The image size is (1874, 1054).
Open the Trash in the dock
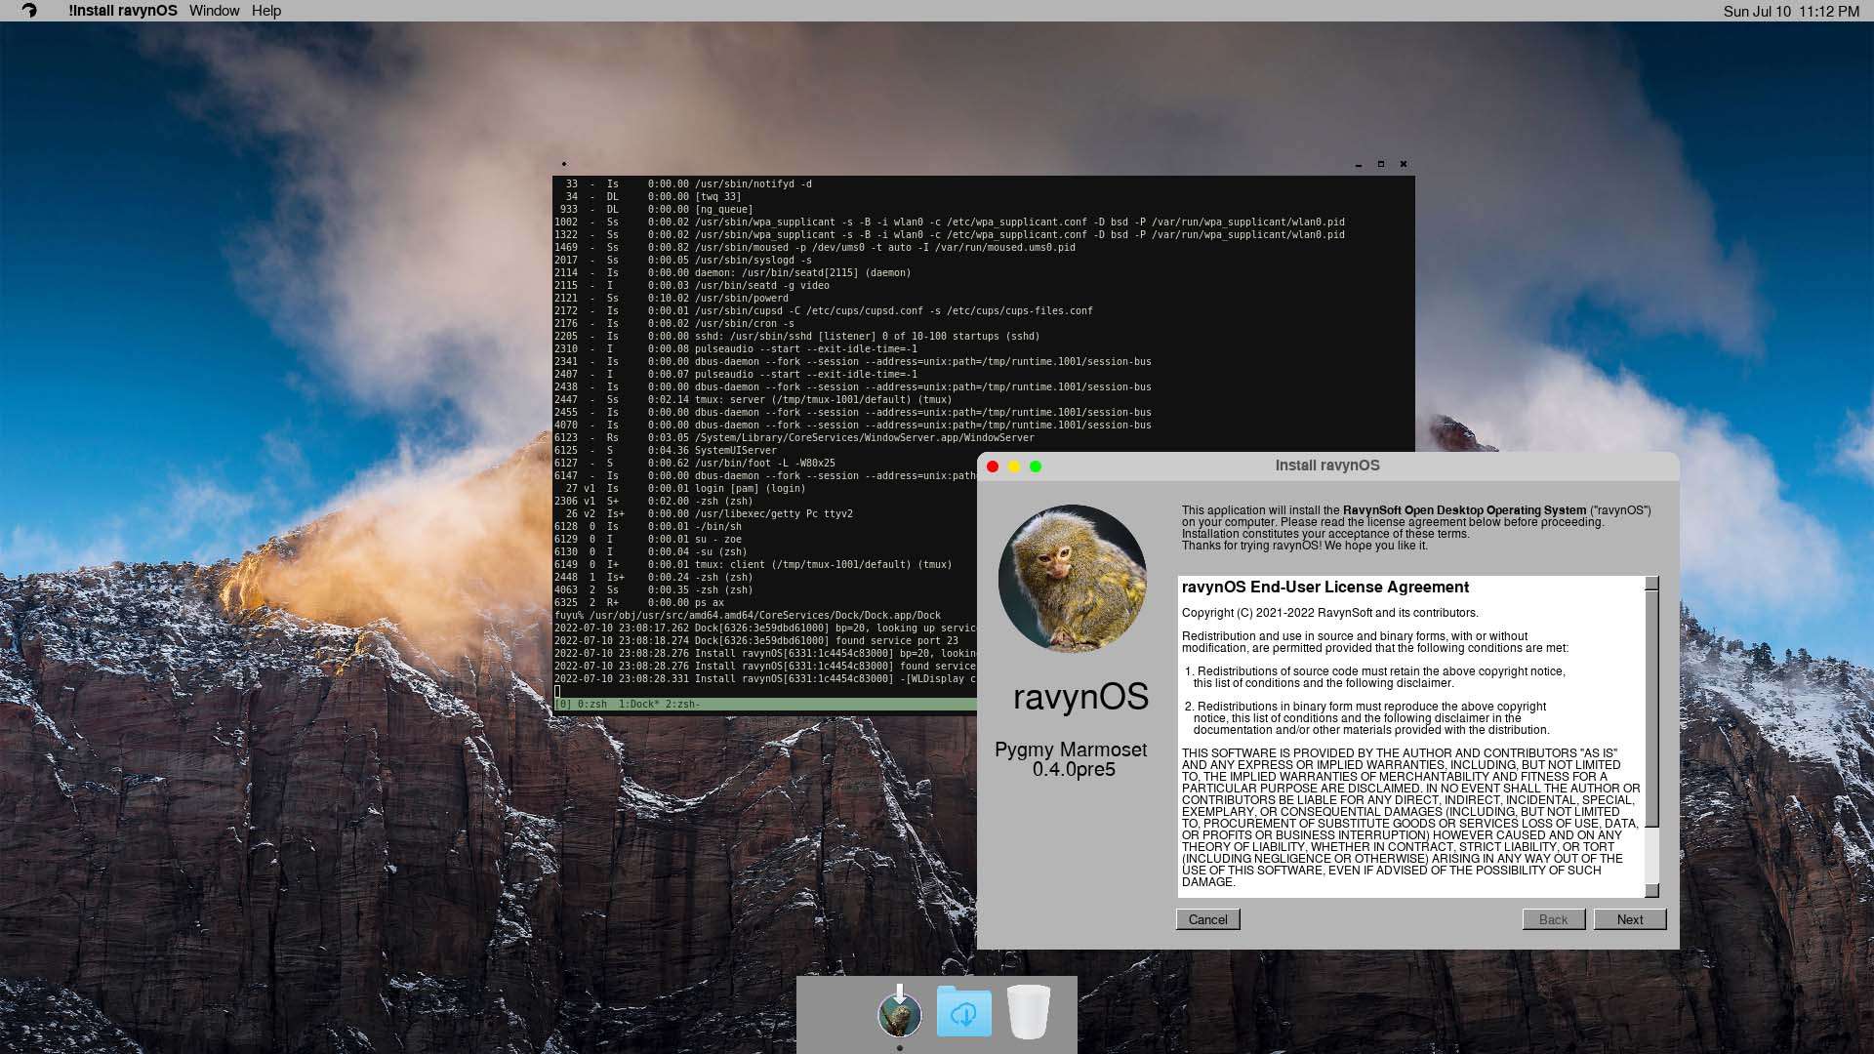coord(1028,1012)
